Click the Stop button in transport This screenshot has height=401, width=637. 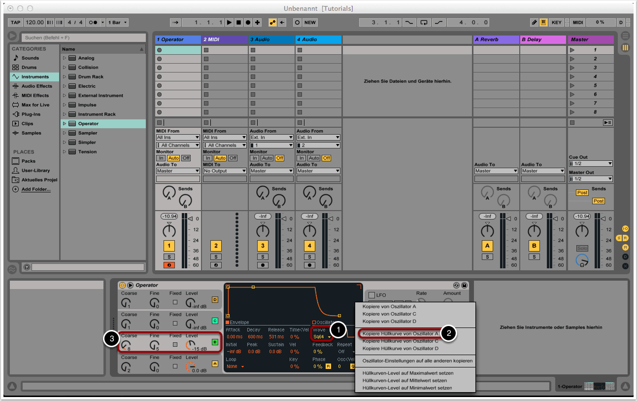pos(238,22)
